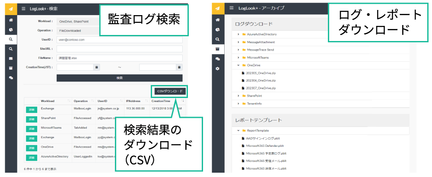The image size is (432, 177).
Task: Collapse the ReportTemplate folder
Action: pos(238,130)
